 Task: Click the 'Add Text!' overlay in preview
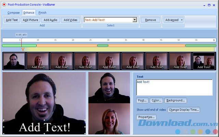point(44,127)
